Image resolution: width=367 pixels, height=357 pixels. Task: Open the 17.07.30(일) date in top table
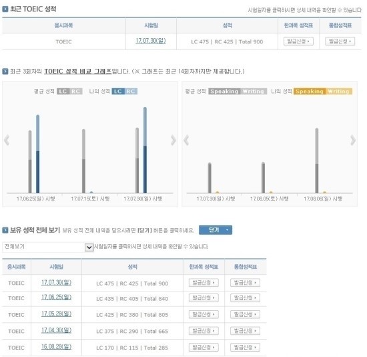(151, 41)
